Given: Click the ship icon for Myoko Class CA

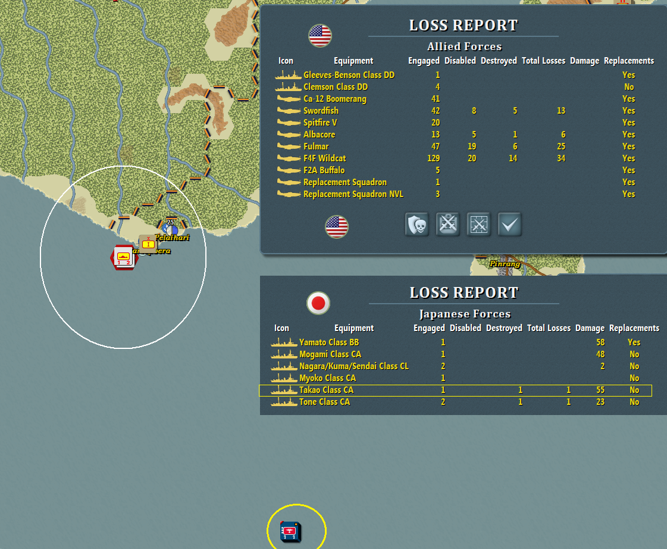Looking at the screenshot, I should tap(284, 378).
